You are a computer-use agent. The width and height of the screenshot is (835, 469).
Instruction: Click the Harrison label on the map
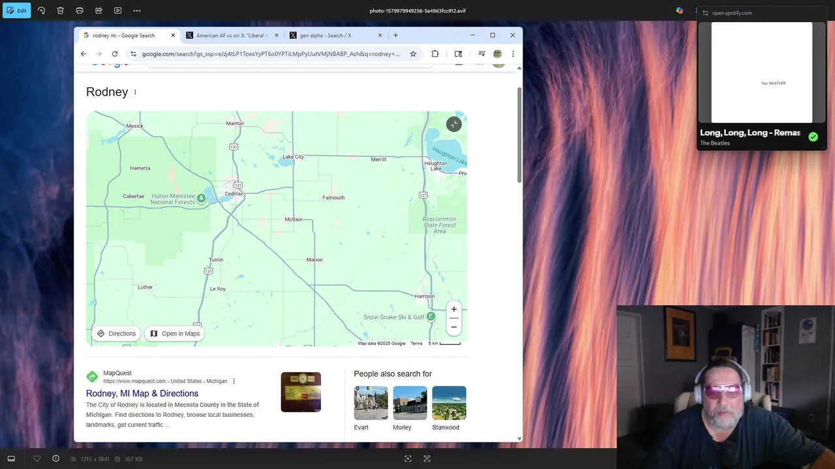[x=425, y=296]
